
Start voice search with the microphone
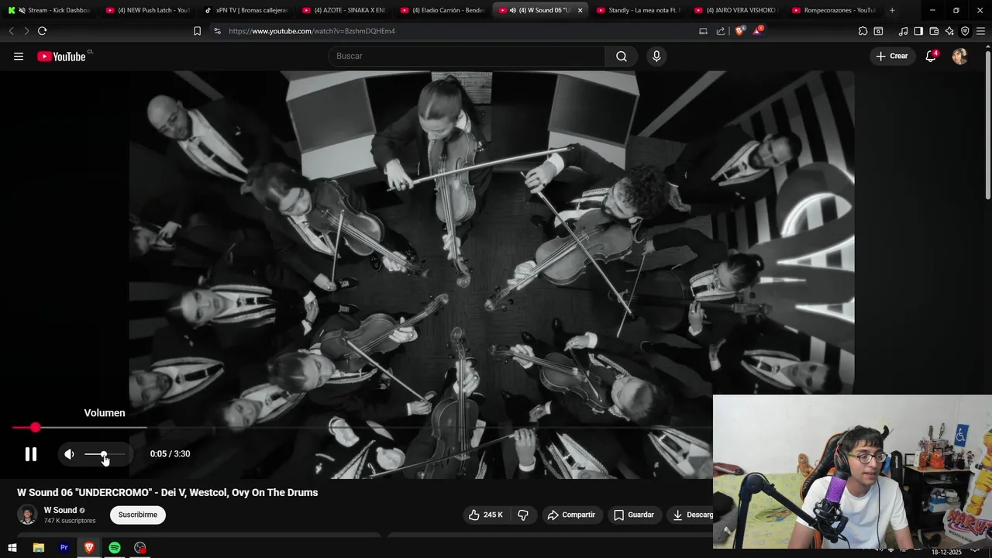(x=656, y=56)
